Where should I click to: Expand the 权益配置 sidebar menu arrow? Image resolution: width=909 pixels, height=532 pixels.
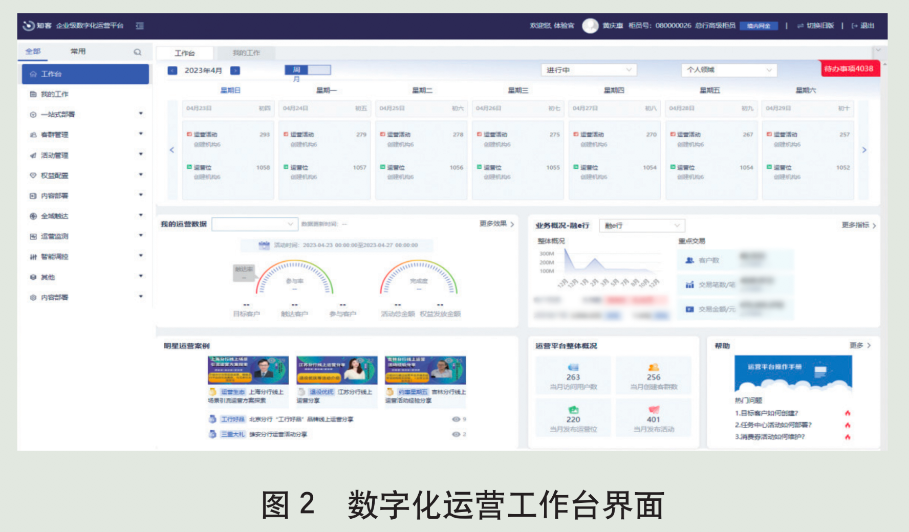point(141,175)
